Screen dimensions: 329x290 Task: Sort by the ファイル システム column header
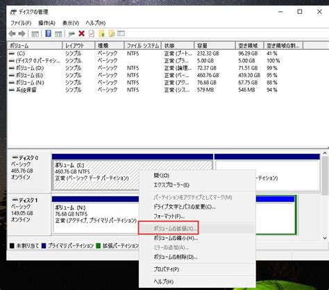pyautogui.click(x=143, y=46)
